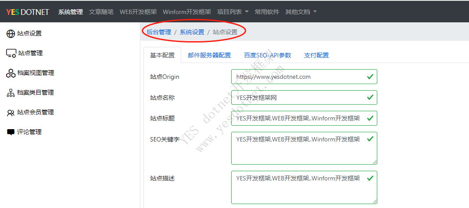Click resize handle of 站点描述 textarea
469x208 pixels.
pyautogui.click(x=375, y=201)
